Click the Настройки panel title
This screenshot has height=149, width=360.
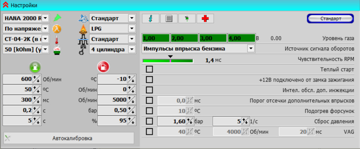(x=24, y=5)
